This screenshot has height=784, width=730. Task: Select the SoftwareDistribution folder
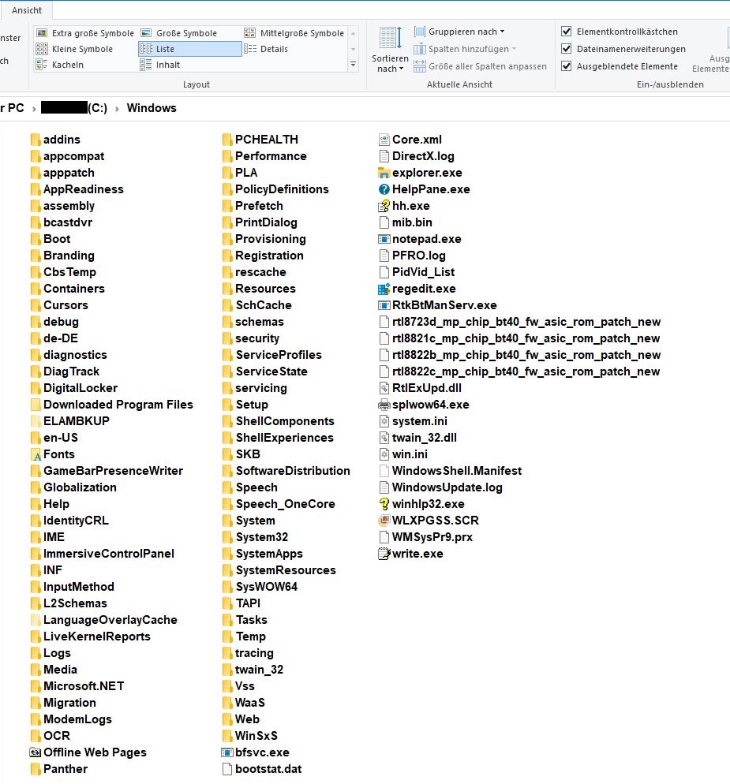(286, 471)
